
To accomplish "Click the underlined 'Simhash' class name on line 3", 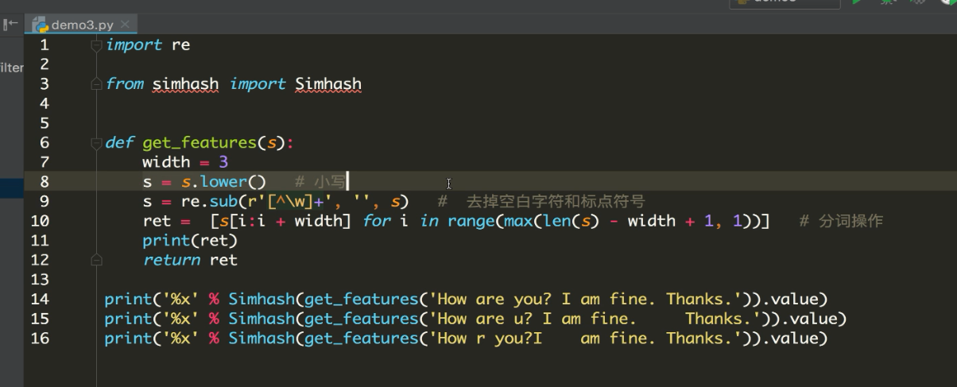I will click(328, 84).
